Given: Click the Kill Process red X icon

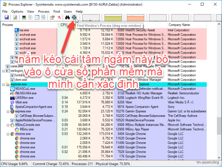Looking at the screenshot, I should tap(59, 17).
